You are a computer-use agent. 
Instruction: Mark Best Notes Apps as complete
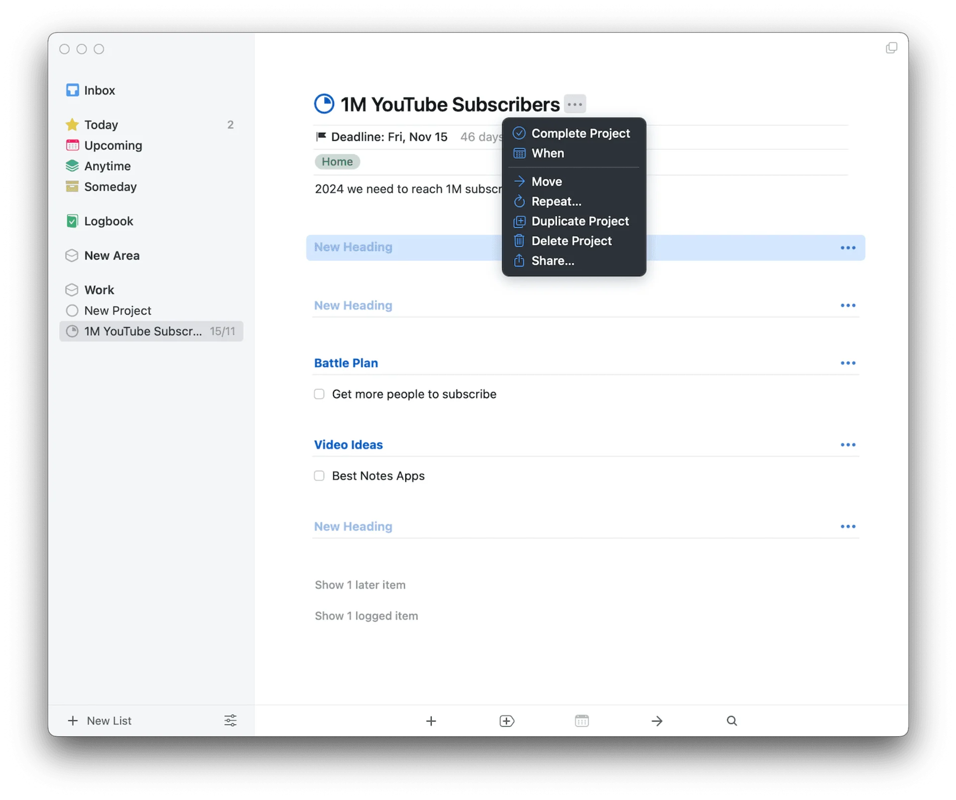click(319, 475)
